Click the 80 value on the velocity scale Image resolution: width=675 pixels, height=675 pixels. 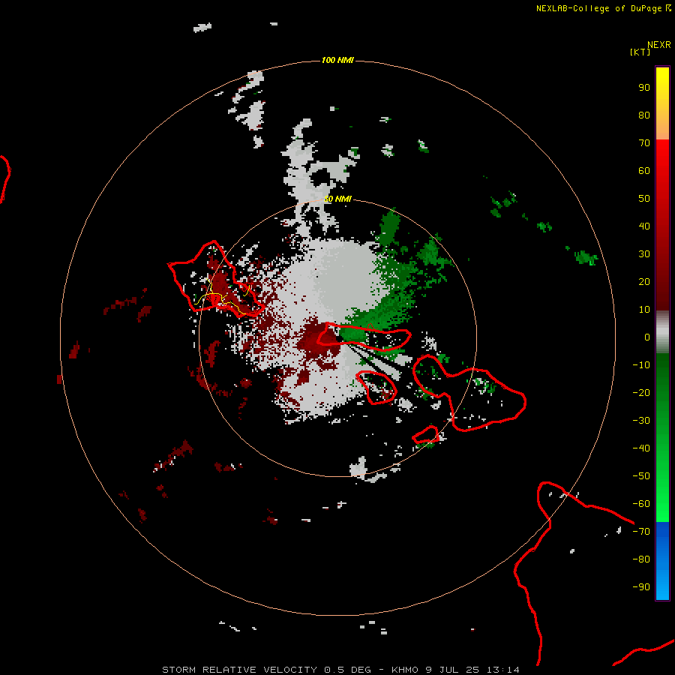pos(644,115)
